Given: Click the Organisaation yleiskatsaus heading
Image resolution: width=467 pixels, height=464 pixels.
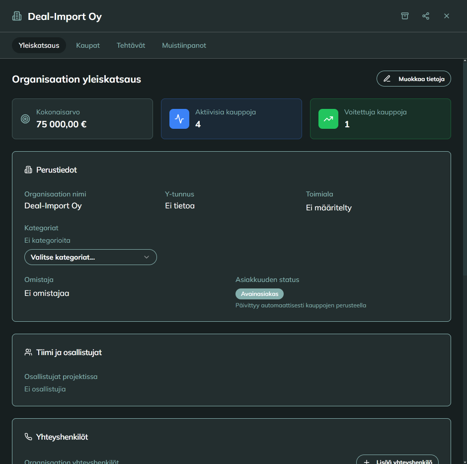Looking at the screenshot, I should 77,79.
